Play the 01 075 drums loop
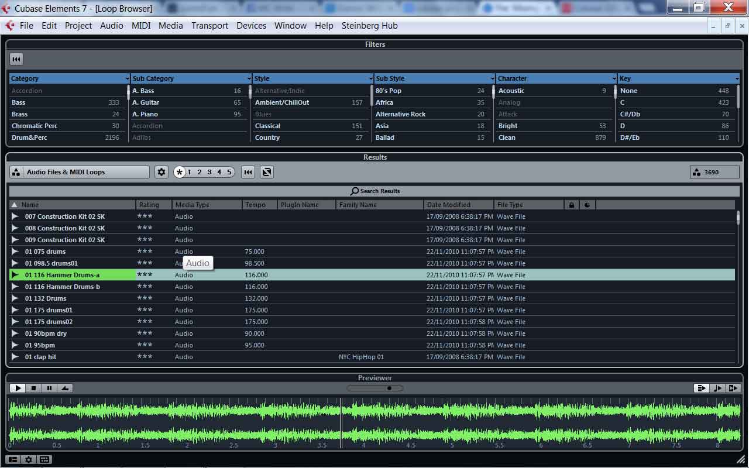Viewport: 749px width, 468px height. [15, 252]
